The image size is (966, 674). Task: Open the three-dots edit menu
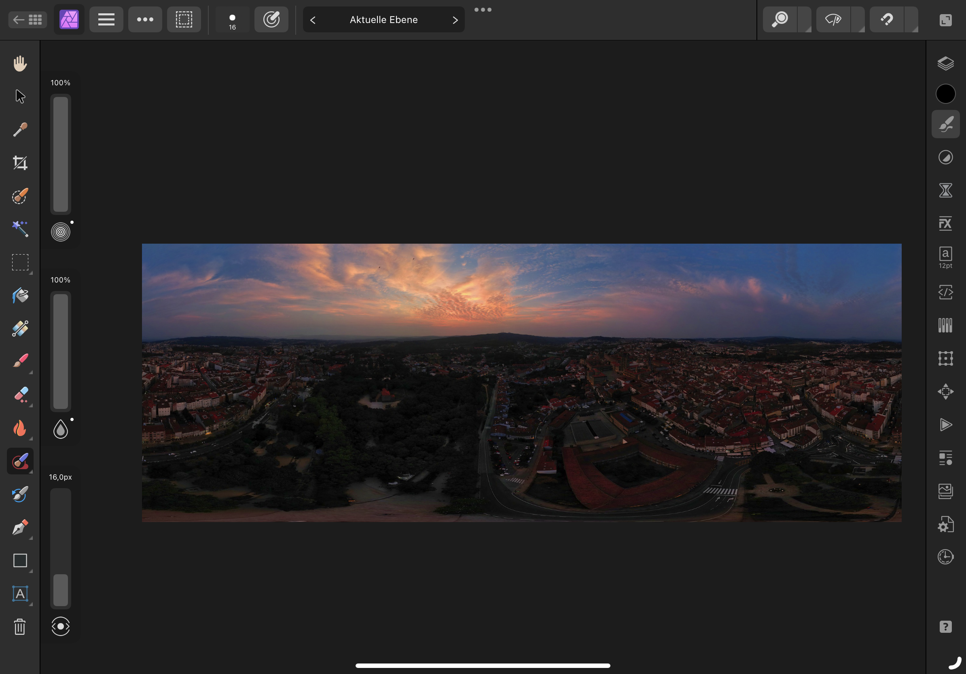[x=145, y=19]
